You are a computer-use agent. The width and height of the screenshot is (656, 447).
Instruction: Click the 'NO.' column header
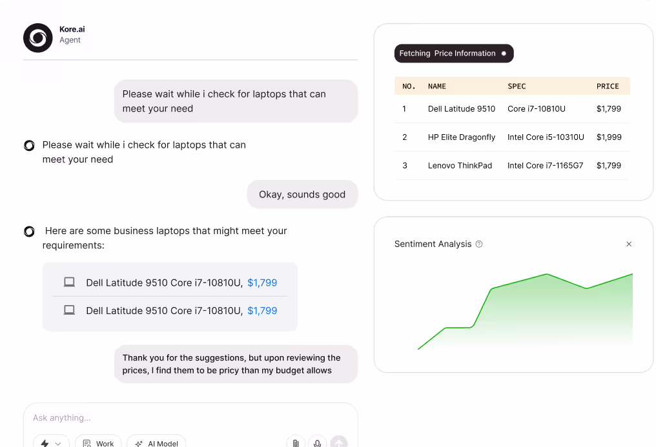409,86
